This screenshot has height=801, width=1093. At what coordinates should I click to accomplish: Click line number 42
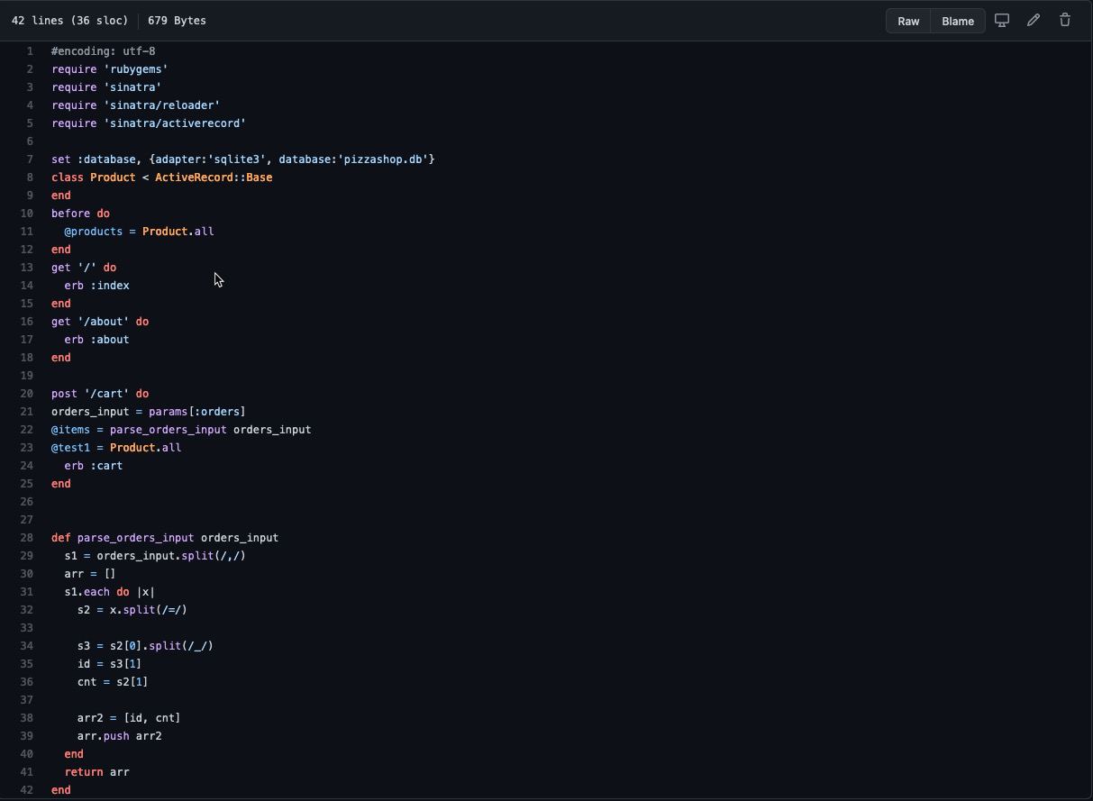tap(27, 790)
